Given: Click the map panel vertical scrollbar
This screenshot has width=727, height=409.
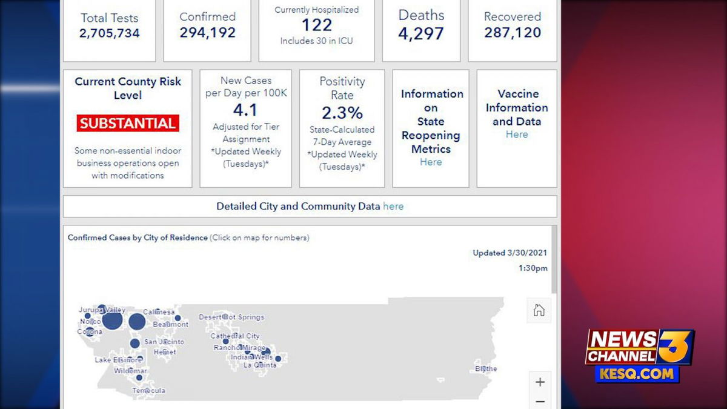Looking at the screenshot, I should point(554,261).
